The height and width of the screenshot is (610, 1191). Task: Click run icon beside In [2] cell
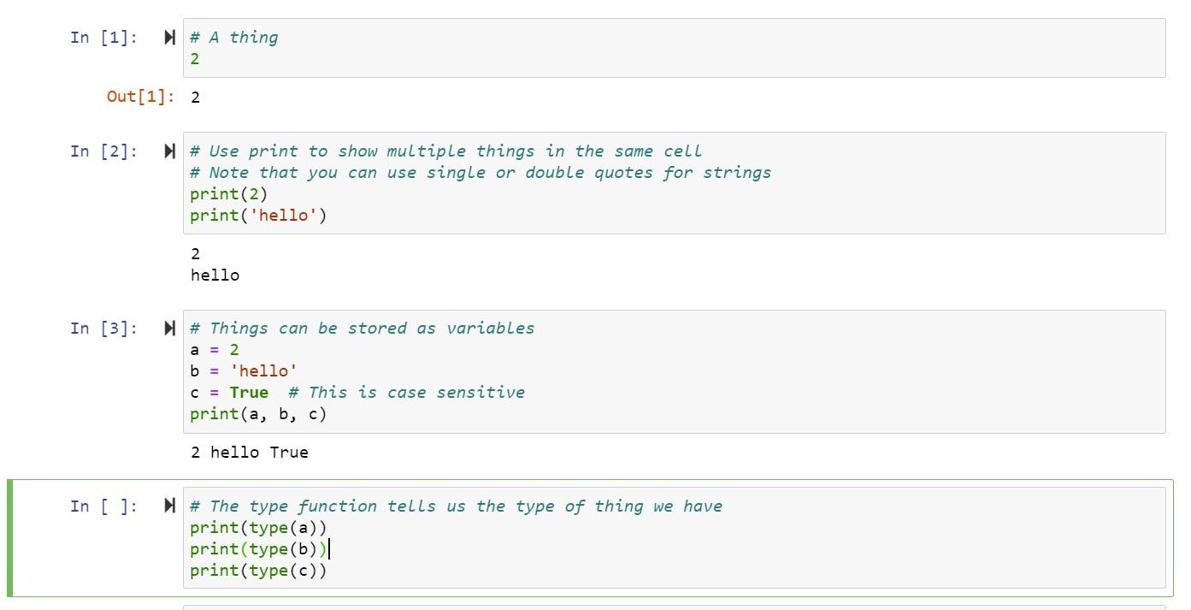click(x=169, y=151)
